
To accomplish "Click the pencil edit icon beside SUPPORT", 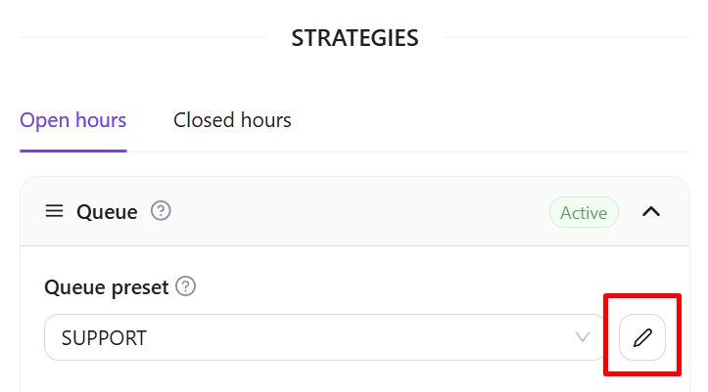I will 642,338.
